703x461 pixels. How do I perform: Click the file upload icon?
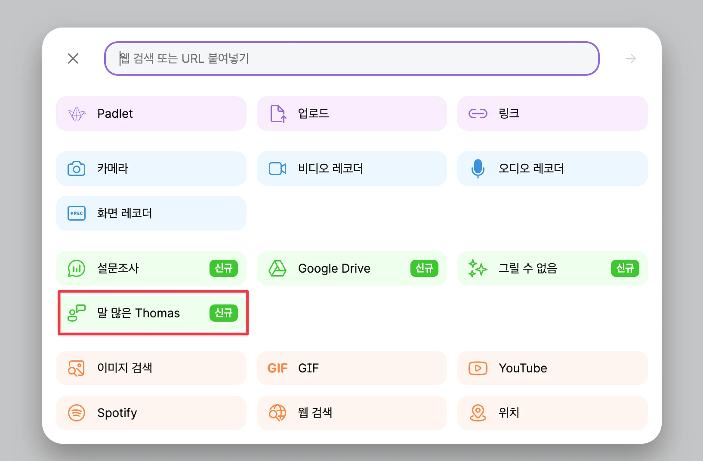point(277,114)
